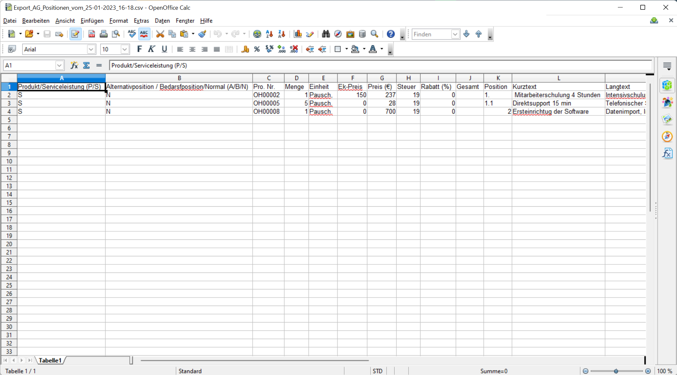Select the row 4 header

pos(9,112)
